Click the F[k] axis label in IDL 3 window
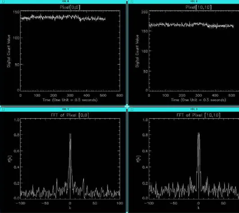The height and width of the screenshot is (213, 239). [x=138, y=159]
